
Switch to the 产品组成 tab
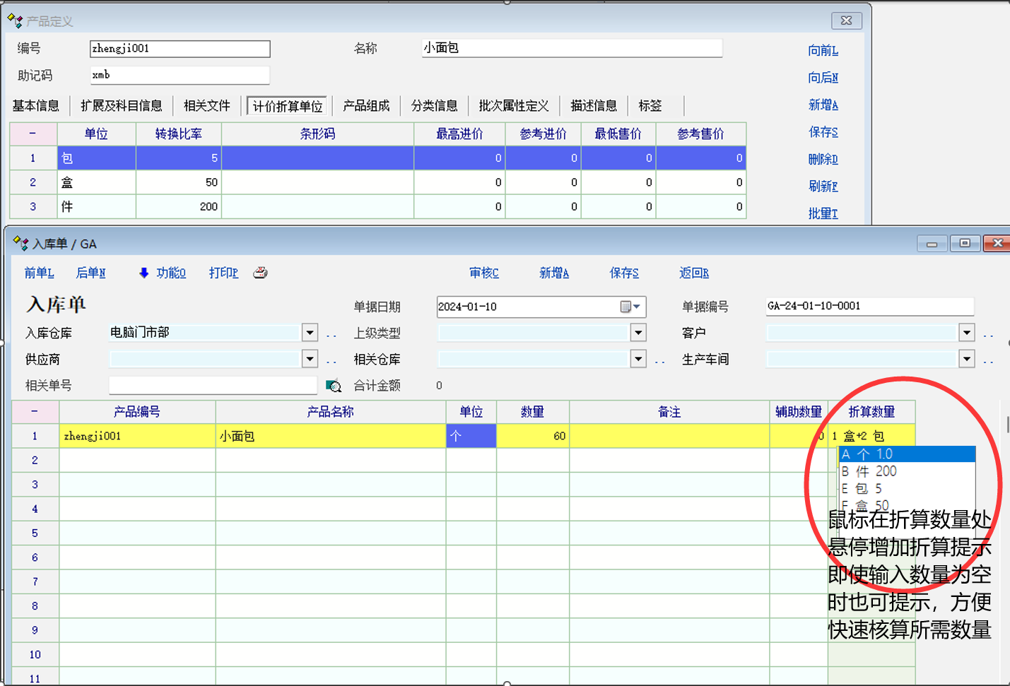click(366, 106)
